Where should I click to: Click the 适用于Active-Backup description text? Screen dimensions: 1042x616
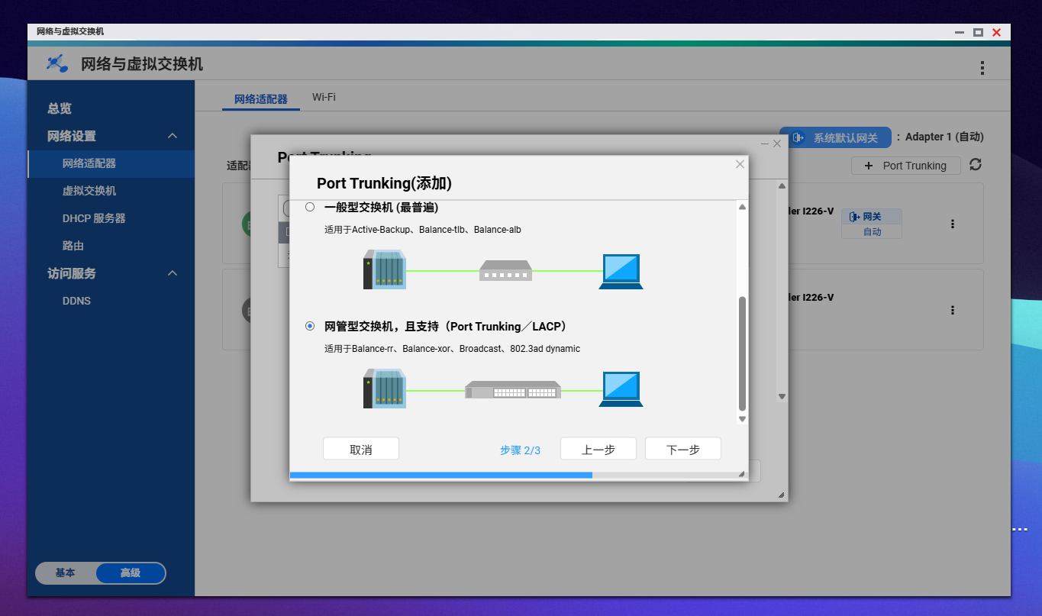pos(423,230)
